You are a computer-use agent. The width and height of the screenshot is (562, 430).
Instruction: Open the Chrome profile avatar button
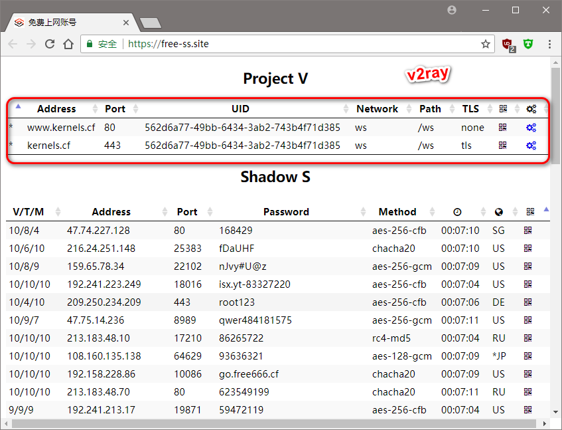452,10
